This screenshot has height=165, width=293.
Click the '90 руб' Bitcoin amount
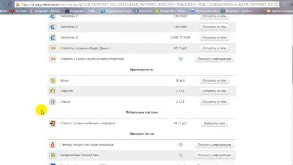click(x=180, y=81)
